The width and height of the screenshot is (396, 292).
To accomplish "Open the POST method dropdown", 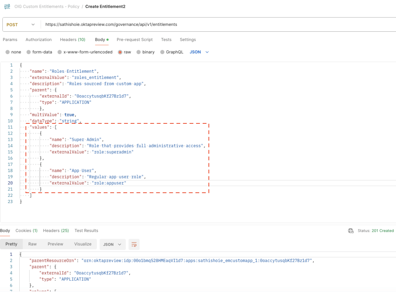I will tap(21, 24).
